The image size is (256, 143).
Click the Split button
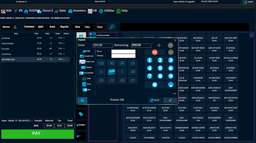(41, 27)
